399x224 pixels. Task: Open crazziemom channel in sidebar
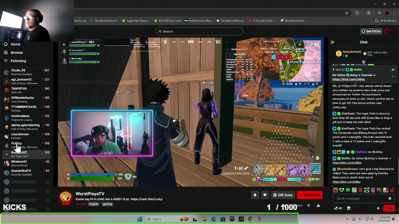(26, 136)
